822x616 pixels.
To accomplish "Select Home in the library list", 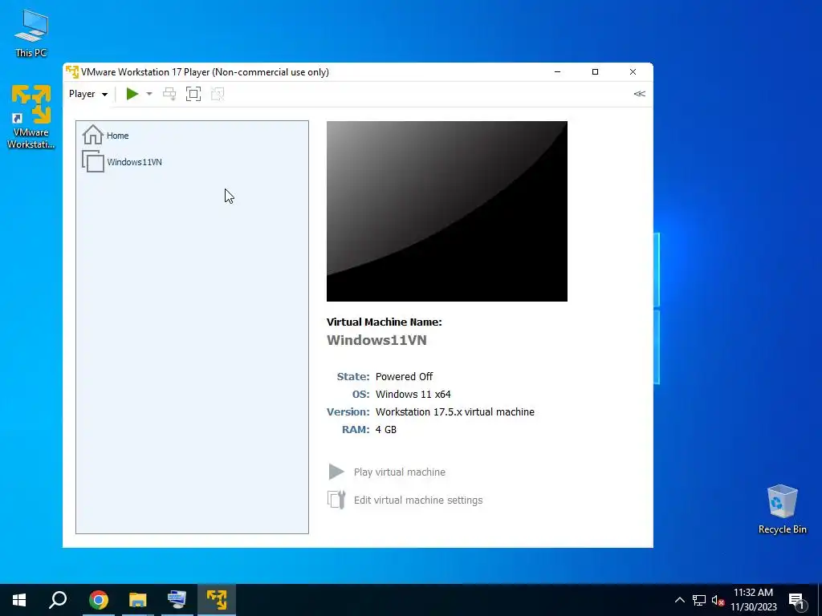I will coord(192,135).
